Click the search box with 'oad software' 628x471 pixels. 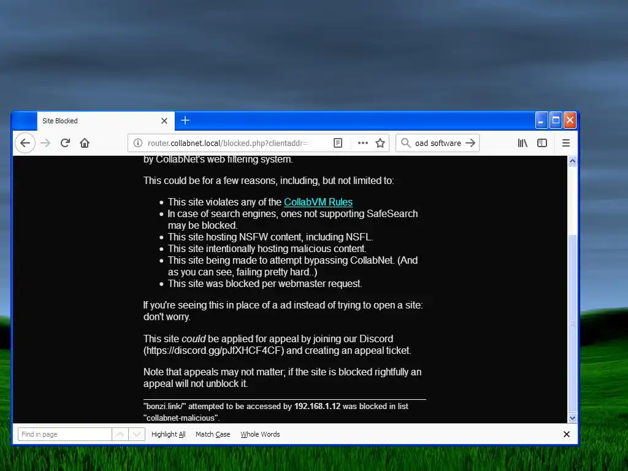click(x=438, y=143)
